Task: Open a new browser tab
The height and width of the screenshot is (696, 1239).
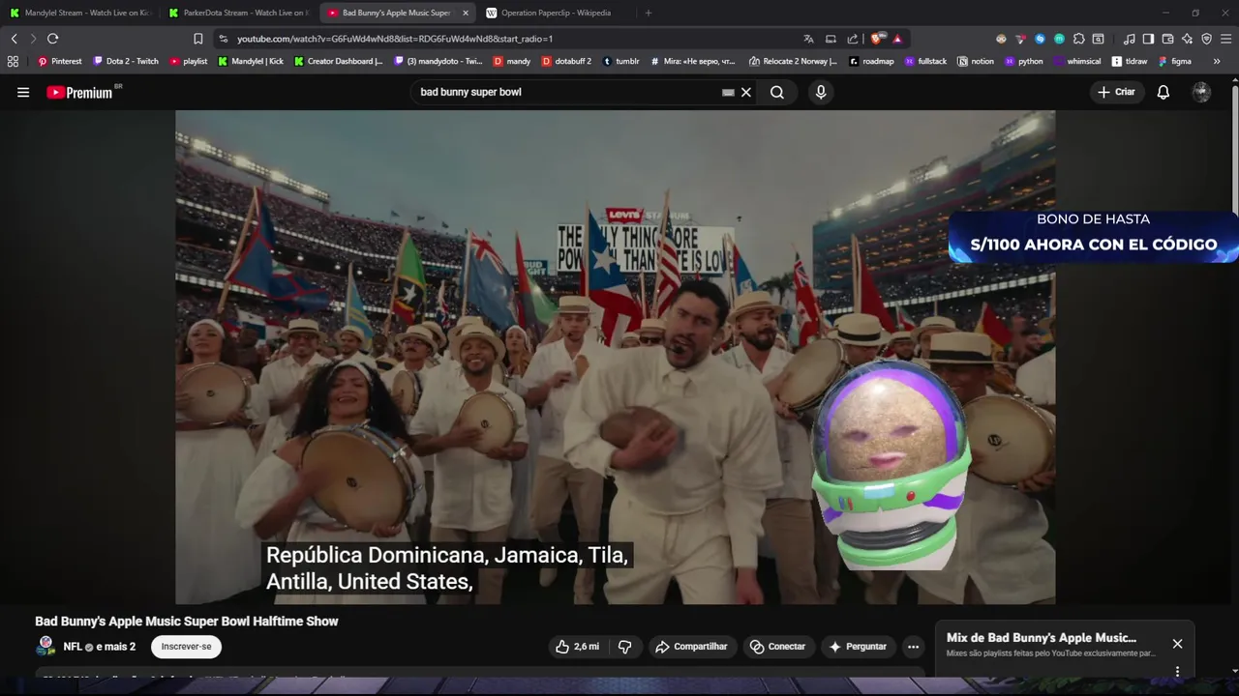Action: click(649, 13)
